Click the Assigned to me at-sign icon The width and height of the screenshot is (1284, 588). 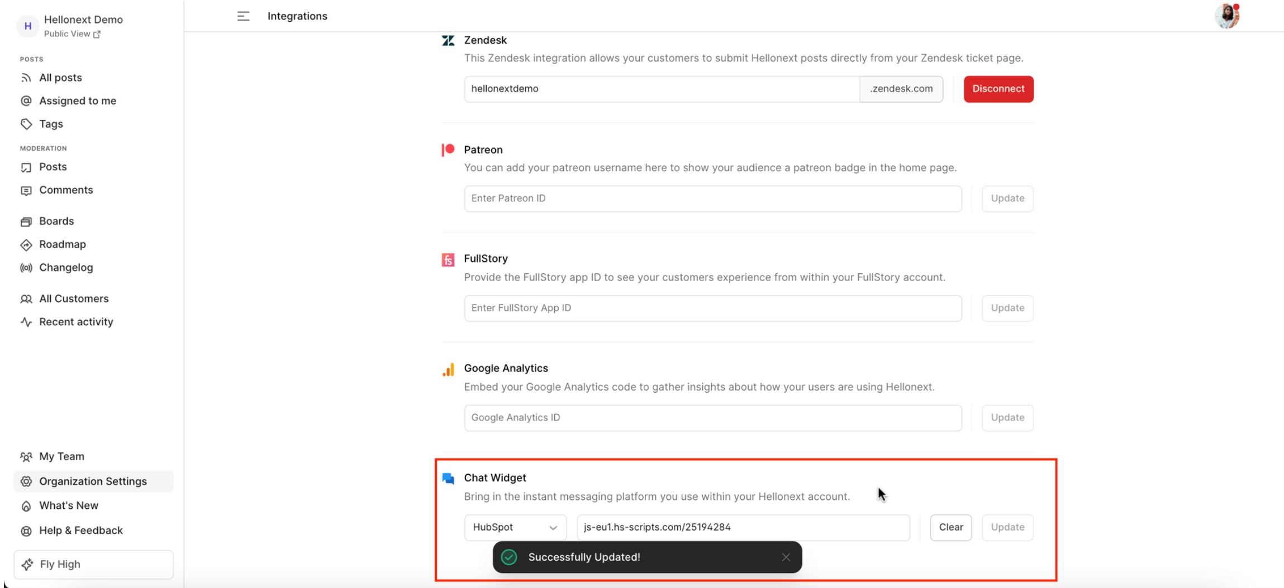click(26, 101)
